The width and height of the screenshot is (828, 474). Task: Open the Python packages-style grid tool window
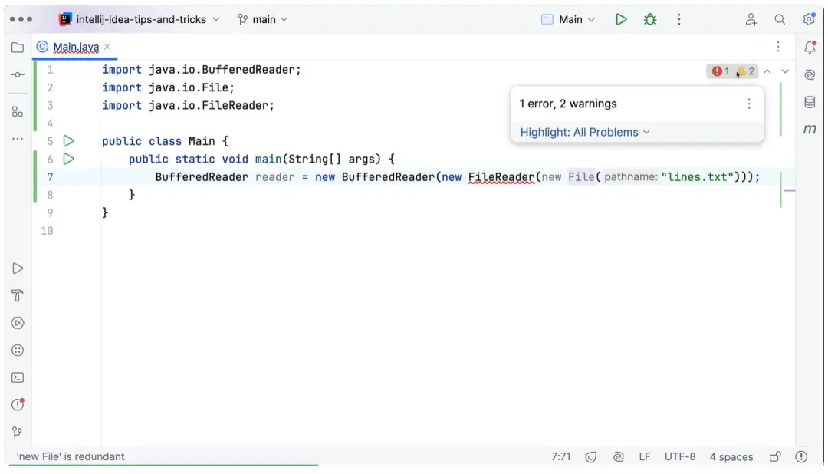pyautogui.click(x=18, y=351)
